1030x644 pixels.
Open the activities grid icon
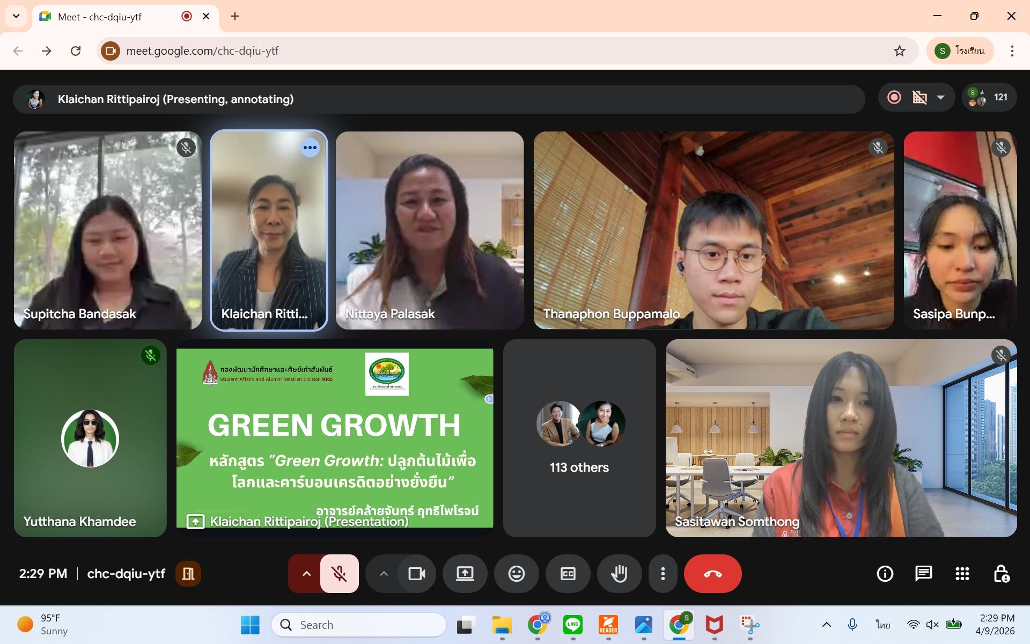click(962, 574)
